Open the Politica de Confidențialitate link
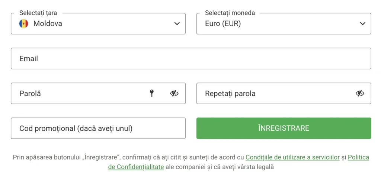Viewport: 381px width, 183px height. tap(359, 157)
